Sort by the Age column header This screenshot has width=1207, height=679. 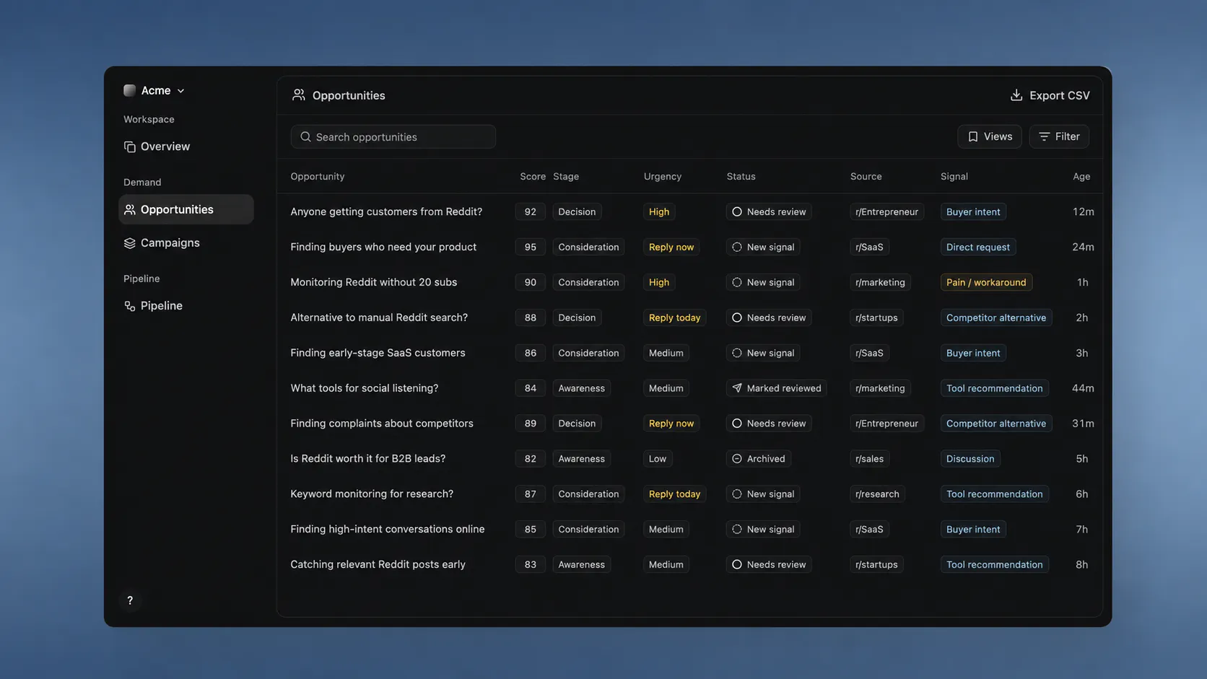pos(1081,177)
